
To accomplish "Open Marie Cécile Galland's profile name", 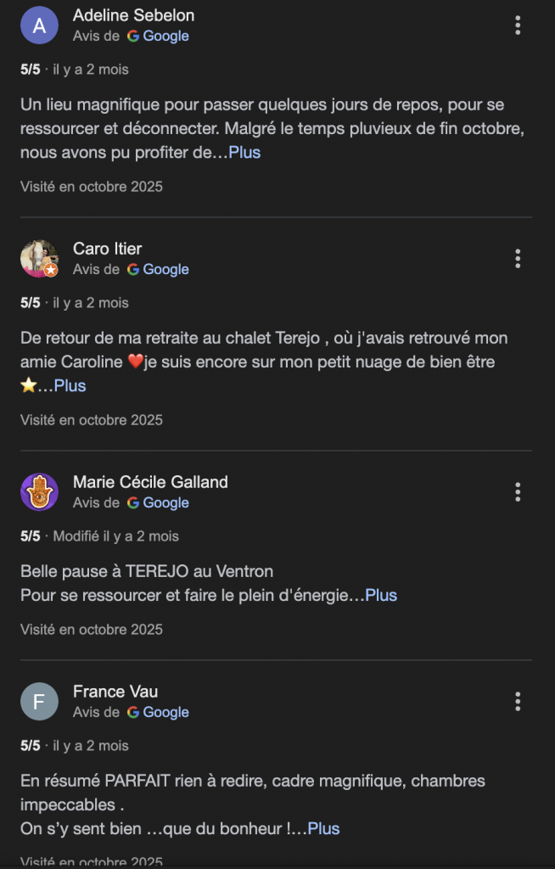I will coord(150,482).
